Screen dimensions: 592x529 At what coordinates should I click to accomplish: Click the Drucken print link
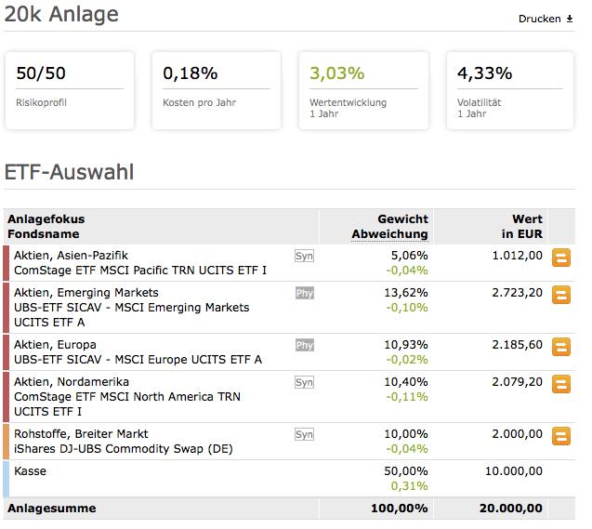pyautogui.click(x=546, y=19)
